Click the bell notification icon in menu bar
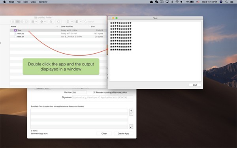237x148 pixels. tap(151, 2)
